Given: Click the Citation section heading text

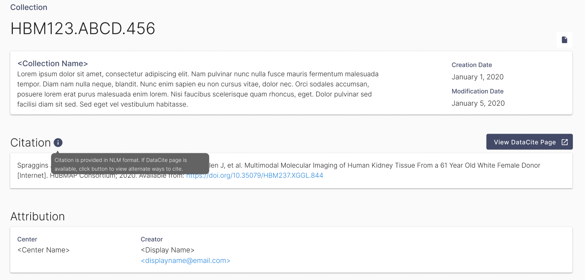Looking at the screenshot, I should pos(31,142).
